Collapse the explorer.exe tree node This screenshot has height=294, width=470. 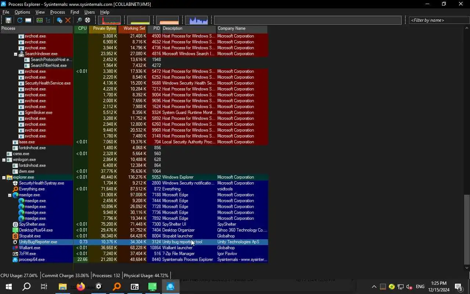pyautogui.click(x=4, y=178)
